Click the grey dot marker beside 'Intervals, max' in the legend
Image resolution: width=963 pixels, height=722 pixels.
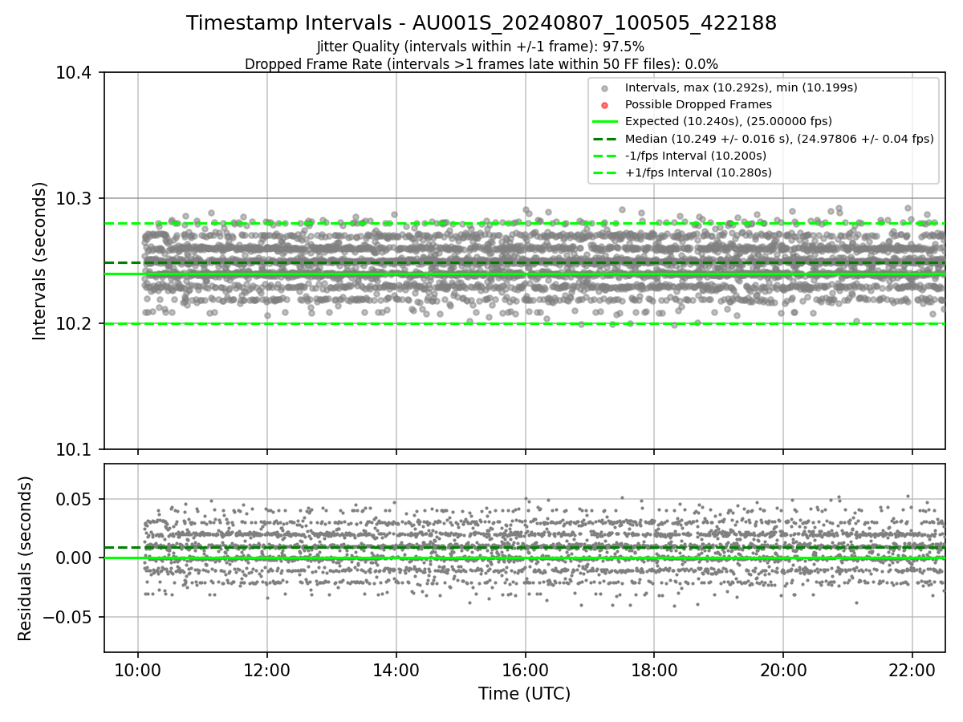coord(605,88)
